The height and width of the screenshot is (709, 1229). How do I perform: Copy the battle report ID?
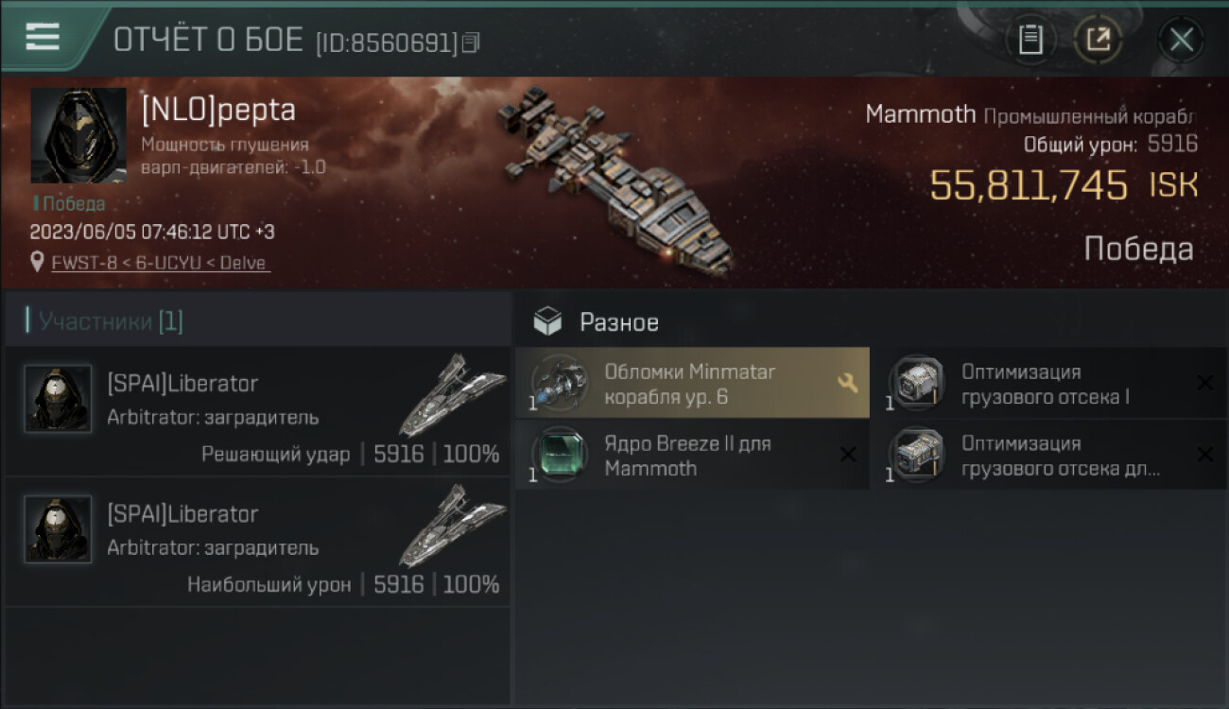[471, 43]
